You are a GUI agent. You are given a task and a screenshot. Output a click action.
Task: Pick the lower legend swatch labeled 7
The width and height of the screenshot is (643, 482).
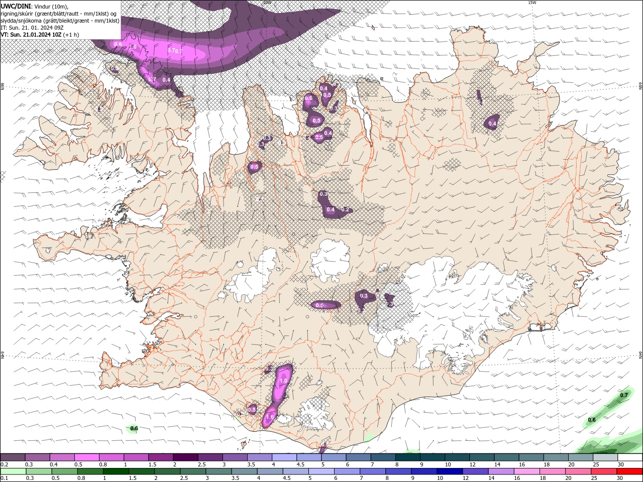(373, 471)
